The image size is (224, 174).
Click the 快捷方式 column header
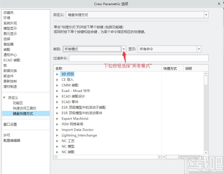pyautogui.click(x=172, y=69)
